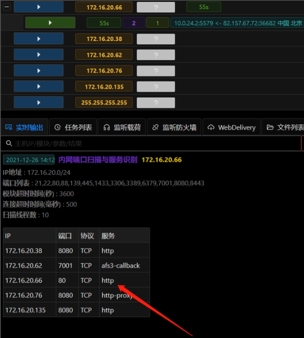Click green play button of 55s session
Screen dimensions: 304x338
[50, 22]
